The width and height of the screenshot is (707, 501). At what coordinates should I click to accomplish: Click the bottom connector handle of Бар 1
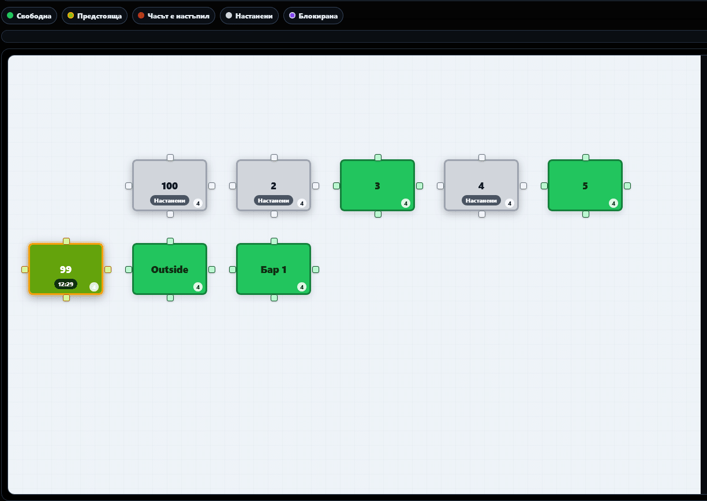(x=274, y=298)
